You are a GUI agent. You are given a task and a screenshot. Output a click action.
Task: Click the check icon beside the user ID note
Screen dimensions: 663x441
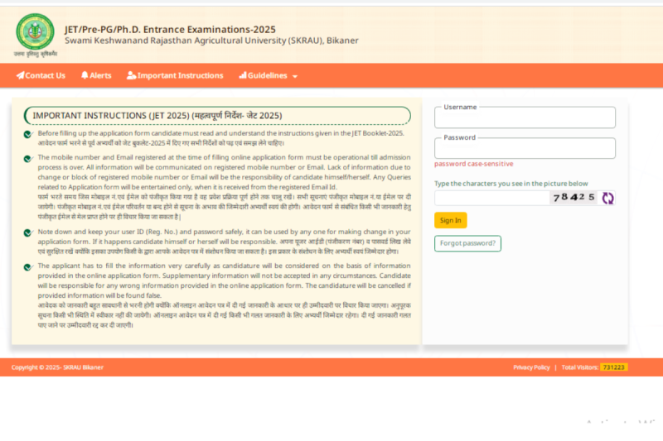click(x=27, y=234)
